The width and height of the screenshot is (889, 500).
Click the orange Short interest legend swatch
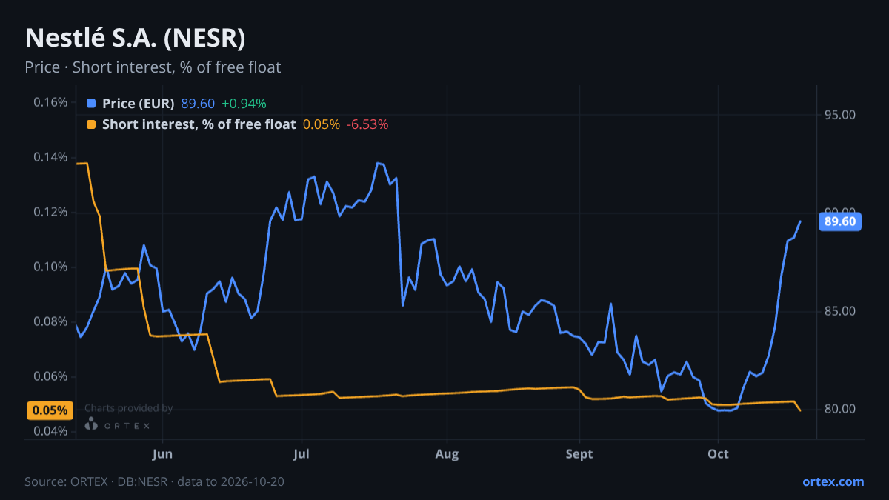pyautogui.click(x=91, y=124)
